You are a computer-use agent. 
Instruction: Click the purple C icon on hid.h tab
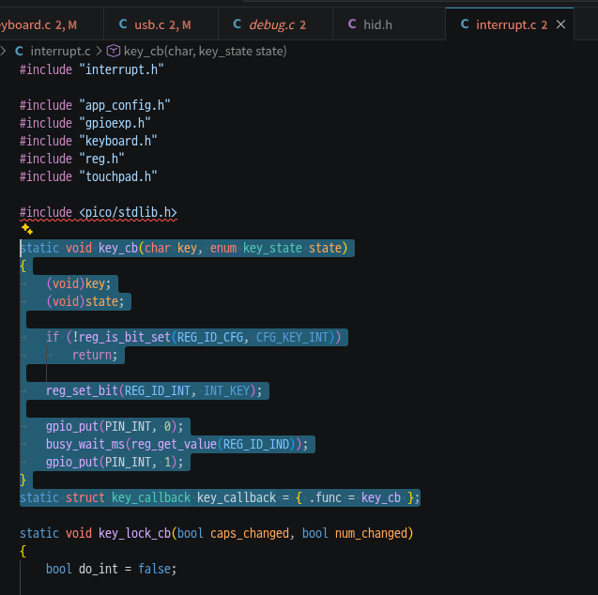[x=352, y=24]
